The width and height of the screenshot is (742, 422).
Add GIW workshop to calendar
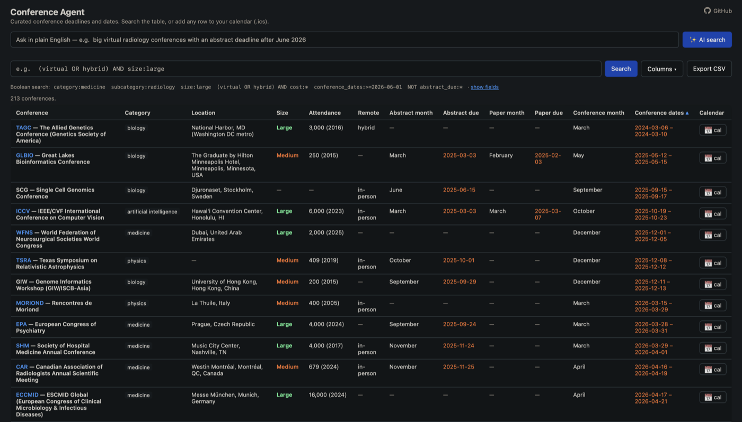click(x=713, y=284)
